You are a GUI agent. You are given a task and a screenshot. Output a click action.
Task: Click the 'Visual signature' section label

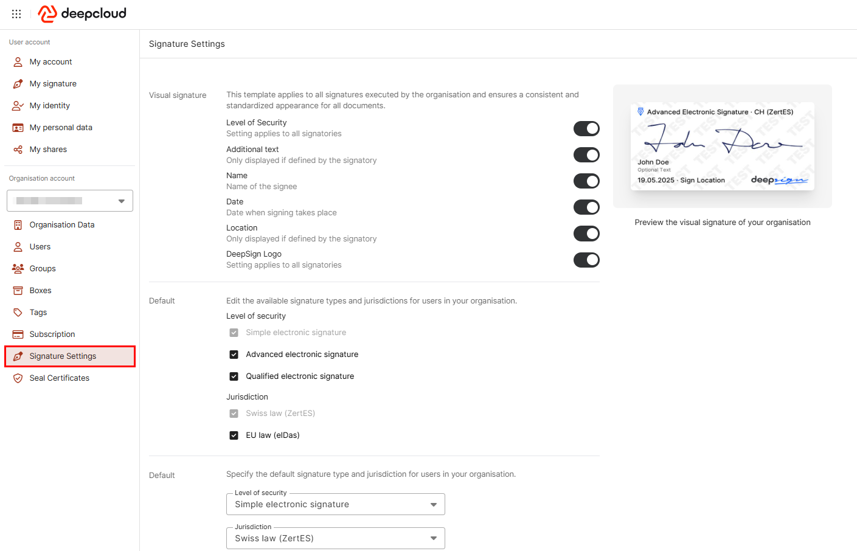(178, 95)
